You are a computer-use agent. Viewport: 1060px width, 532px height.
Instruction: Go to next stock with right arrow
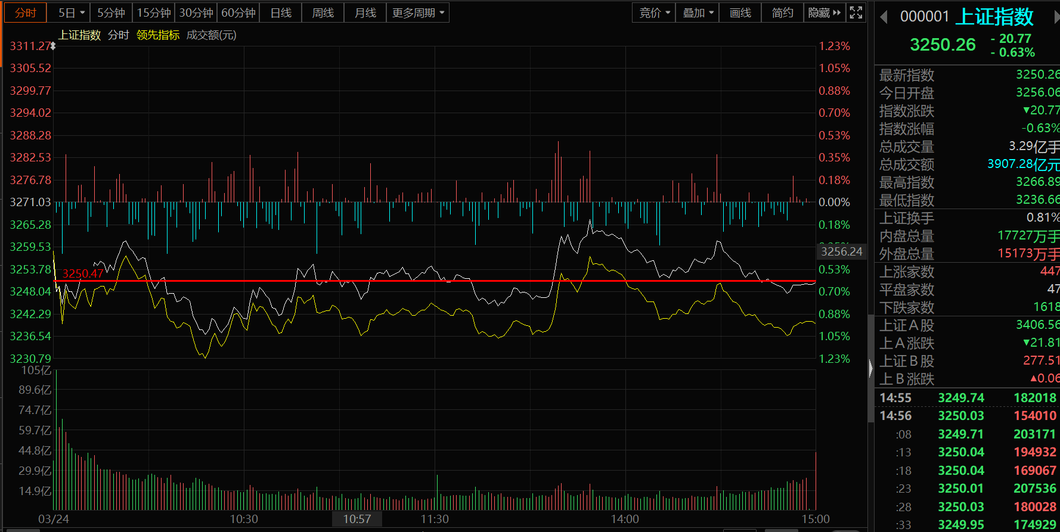click(x=1057, y=17)
